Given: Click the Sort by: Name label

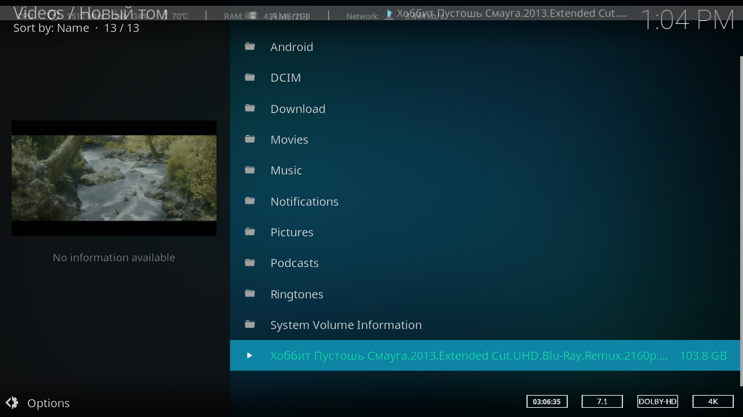Looking at the screenshot, I should click(51, 28).
